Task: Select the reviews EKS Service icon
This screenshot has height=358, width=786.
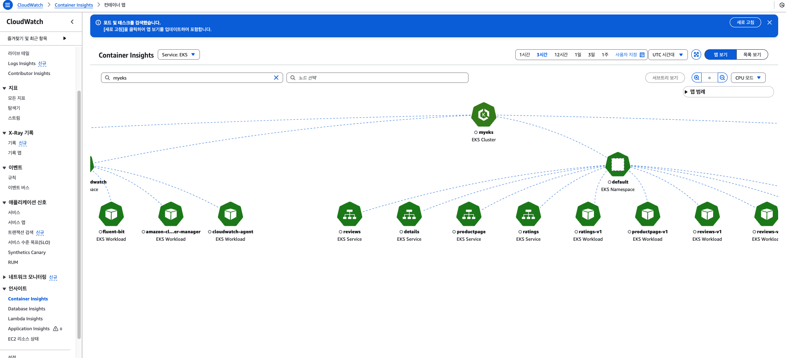Action: pos(349,214)
